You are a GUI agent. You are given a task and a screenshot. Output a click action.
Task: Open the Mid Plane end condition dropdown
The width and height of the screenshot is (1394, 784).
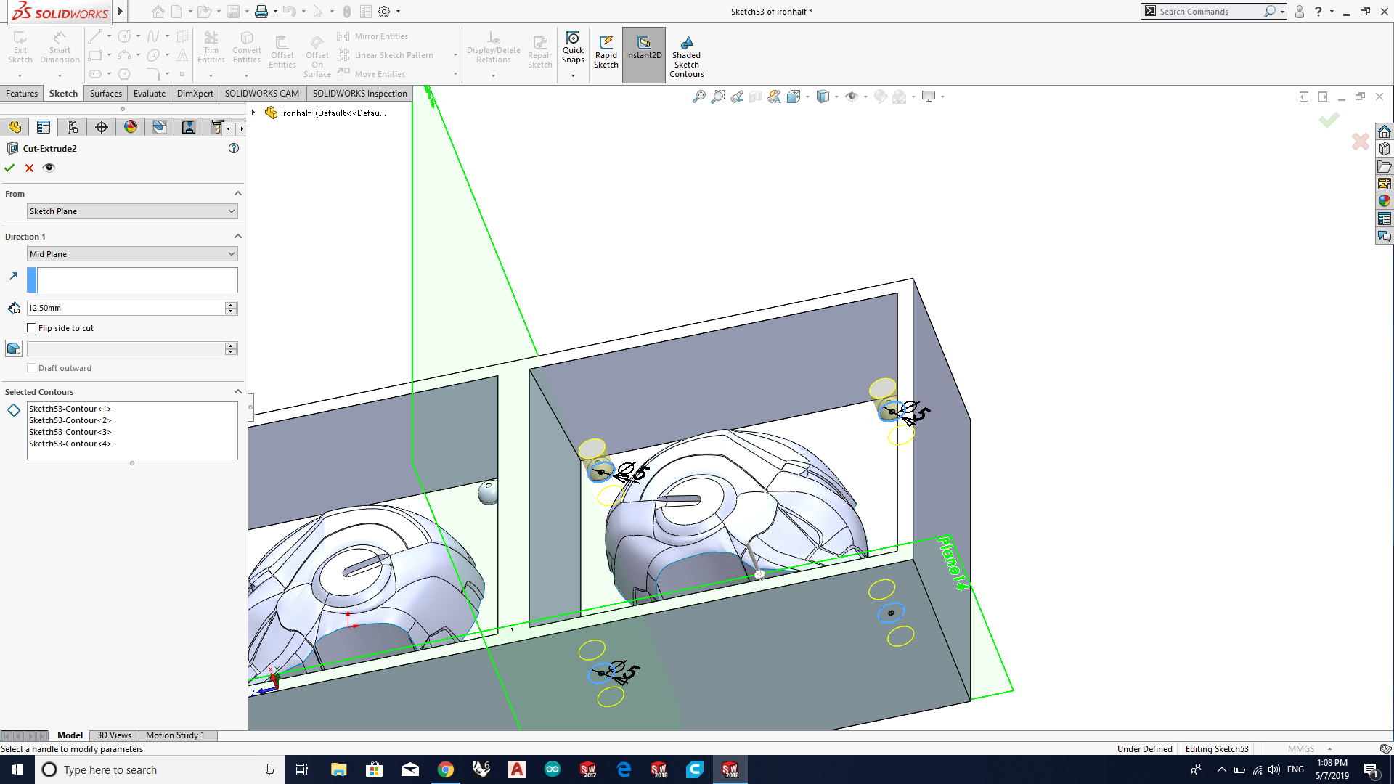click(x=132, y=254)
